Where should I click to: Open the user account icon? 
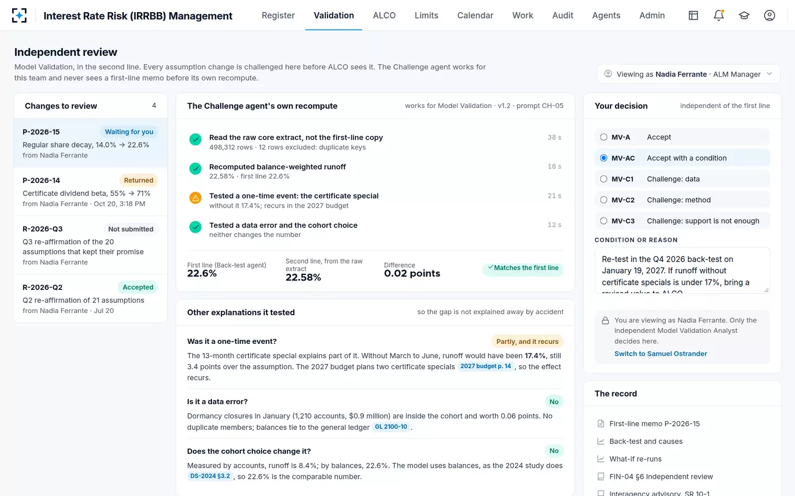pyautogui.click(x=770, y=15)
